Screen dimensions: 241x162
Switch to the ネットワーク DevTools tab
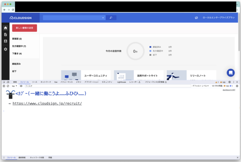[x=46, y=82]
